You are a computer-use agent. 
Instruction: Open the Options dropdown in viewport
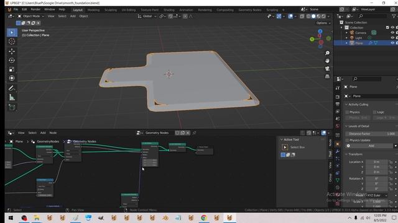pyautogui.click(x=323, y=23)
